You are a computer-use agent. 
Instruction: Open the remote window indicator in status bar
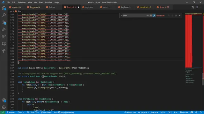tap(3, 112)
